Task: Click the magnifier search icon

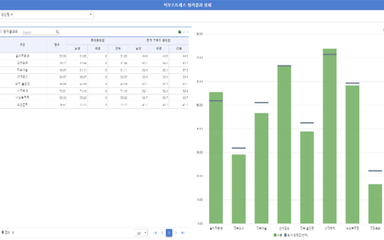Action: [x=58, y=32]
